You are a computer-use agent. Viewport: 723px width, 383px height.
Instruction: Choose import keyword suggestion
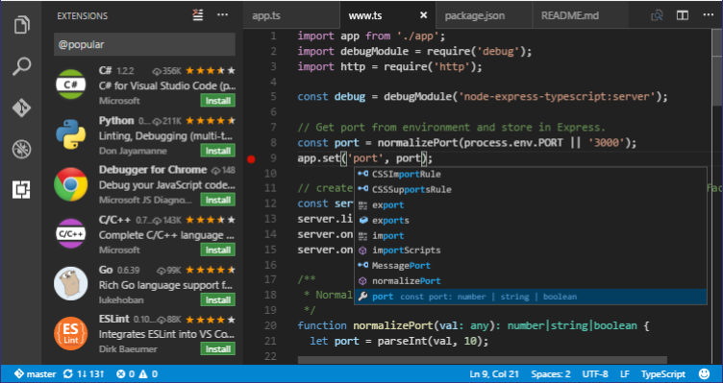pyautogui.click(x=531, y=236)
